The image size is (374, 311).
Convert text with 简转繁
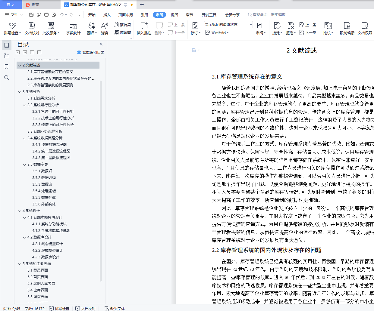(122, 32)
